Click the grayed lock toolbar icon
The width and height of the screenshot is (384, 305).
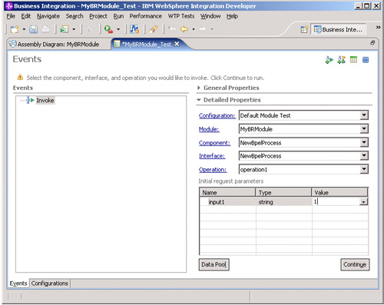pyautogui.click(x=89, y=30)
